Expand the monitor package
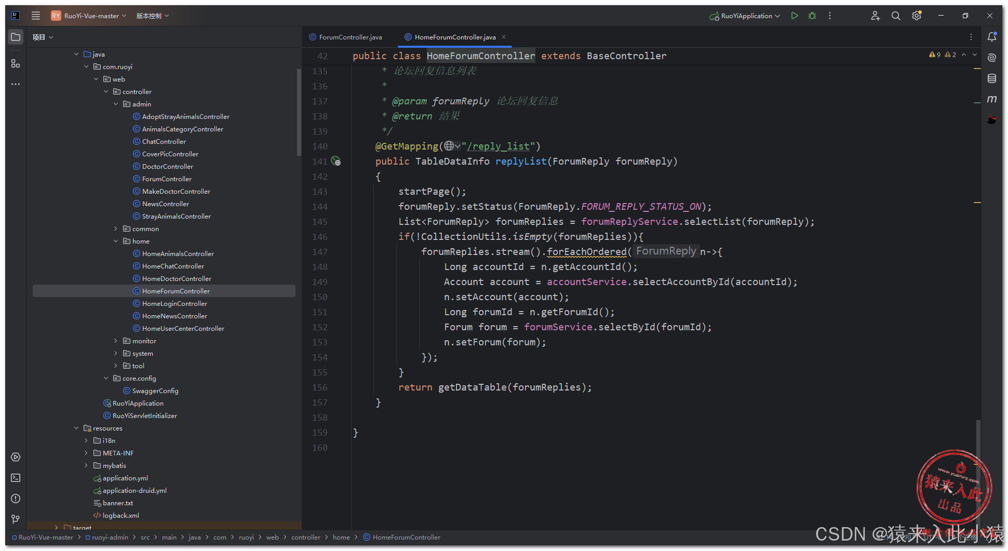This screenshot has width=1008, height=551. 116,341
